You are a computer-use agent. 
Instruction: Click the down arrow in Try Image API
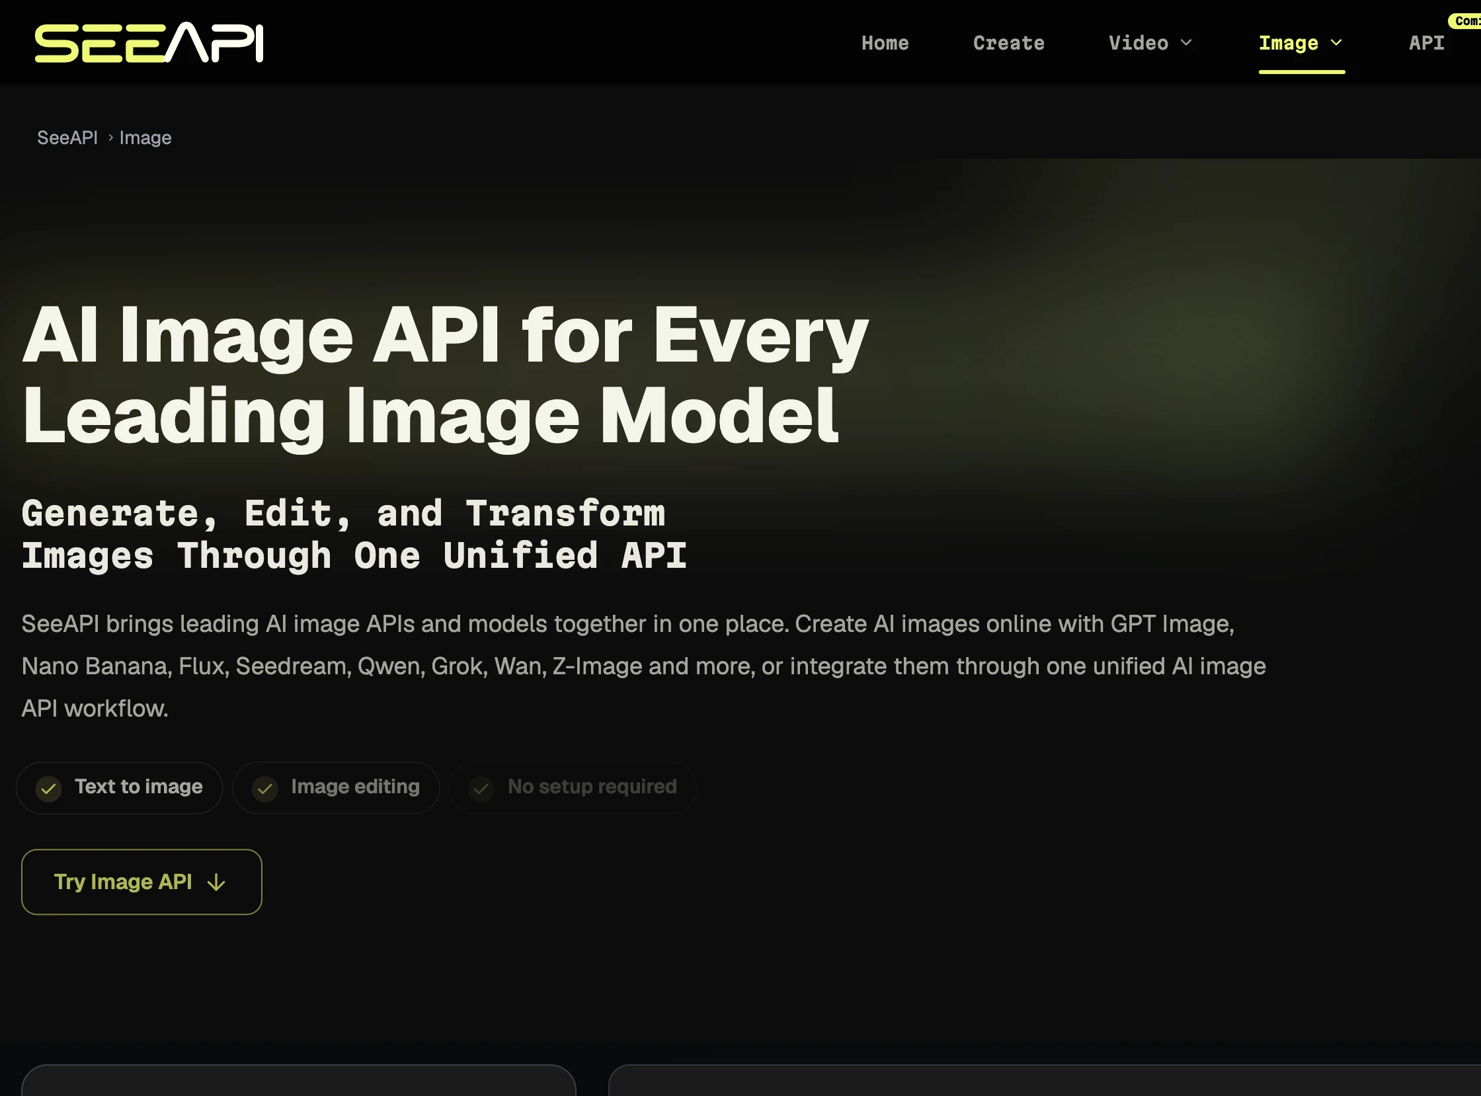[216, 882]
